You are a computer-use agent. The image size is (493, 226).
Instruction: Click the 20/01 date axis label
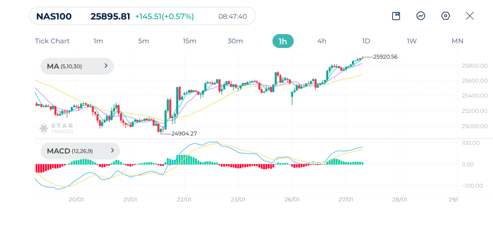pyautogui.click(x=76, y=199)
